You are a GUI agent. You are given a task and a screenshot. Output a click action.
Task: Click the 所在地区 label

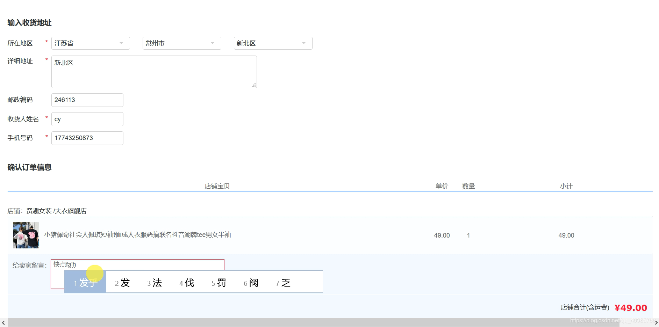point(20,43)
